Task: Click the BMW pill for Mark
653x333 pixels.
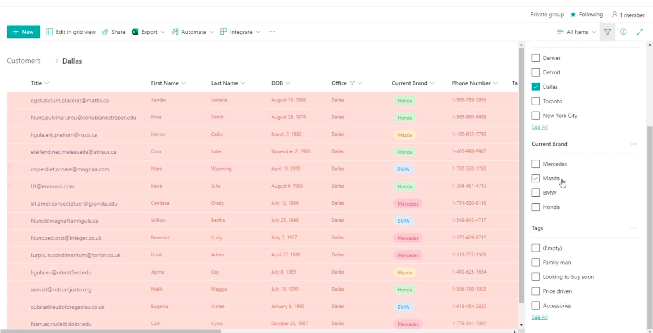Action: click(x=404, y=169)
